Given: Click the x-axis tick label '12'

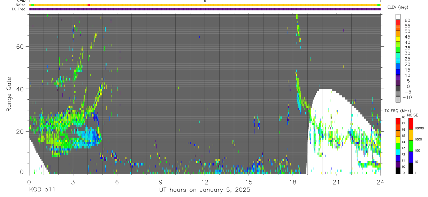Looking at the screenshot, I should pyautogui.click(x=205, y=182).
